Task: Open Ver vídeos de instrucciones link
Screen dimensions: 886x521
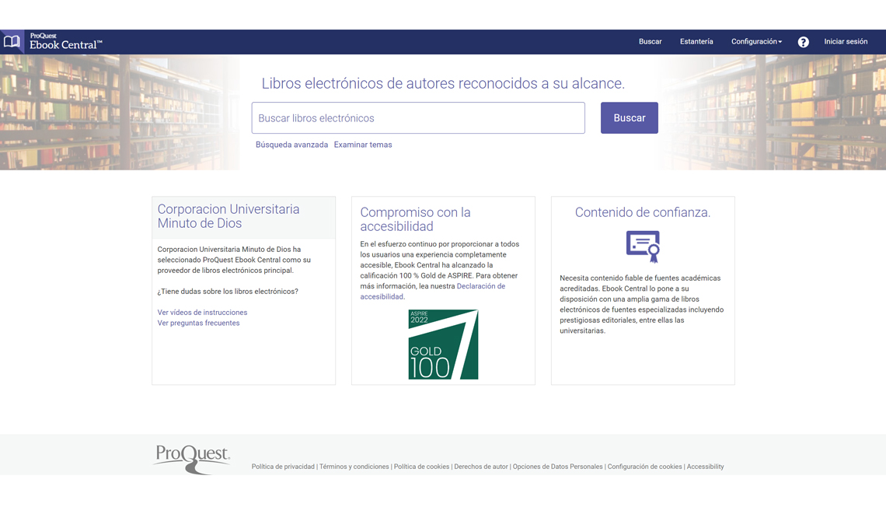Action: point(202,313)
